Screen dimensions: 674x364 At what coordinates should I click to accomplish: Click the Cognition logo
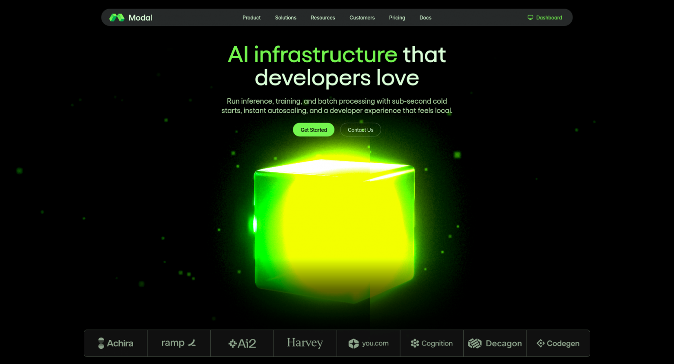(432, 343)
